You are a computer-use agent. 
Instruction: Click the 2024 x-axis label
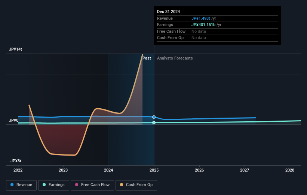point(108,170)
